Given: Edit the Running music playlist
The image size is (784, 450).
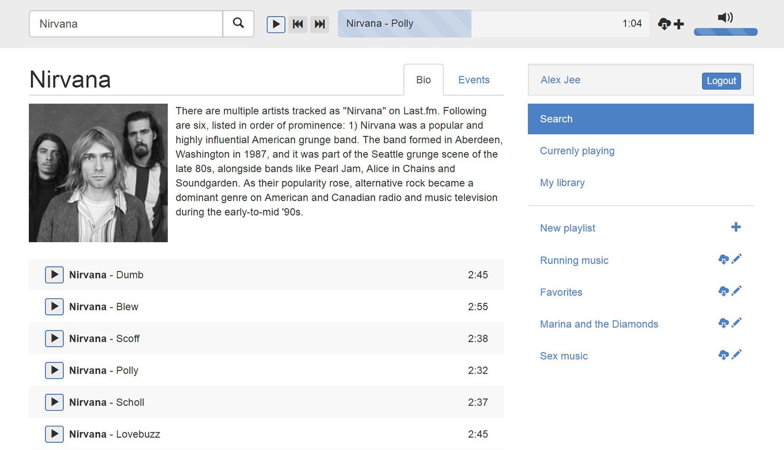Looking at the screenshot, I should click(x=736, y=259).
